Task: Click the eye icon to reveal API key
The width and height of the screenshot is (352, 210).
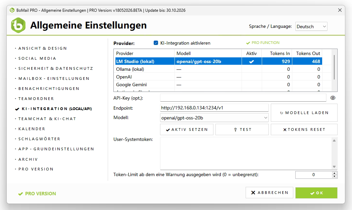Action: [333, 98]
